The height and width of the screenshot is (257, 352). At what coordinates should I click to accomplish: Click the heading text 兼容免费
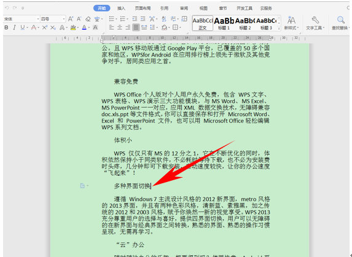click(126, 82)
